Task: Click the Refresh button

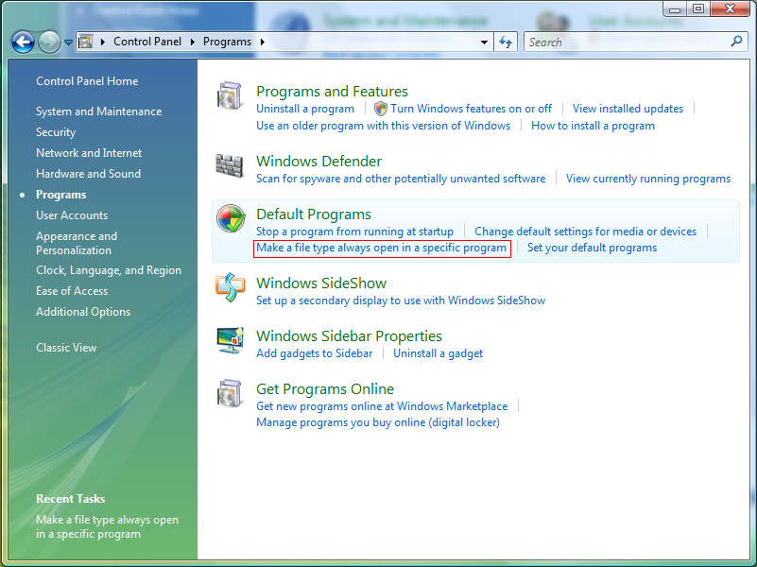Action: coord(506,42)
